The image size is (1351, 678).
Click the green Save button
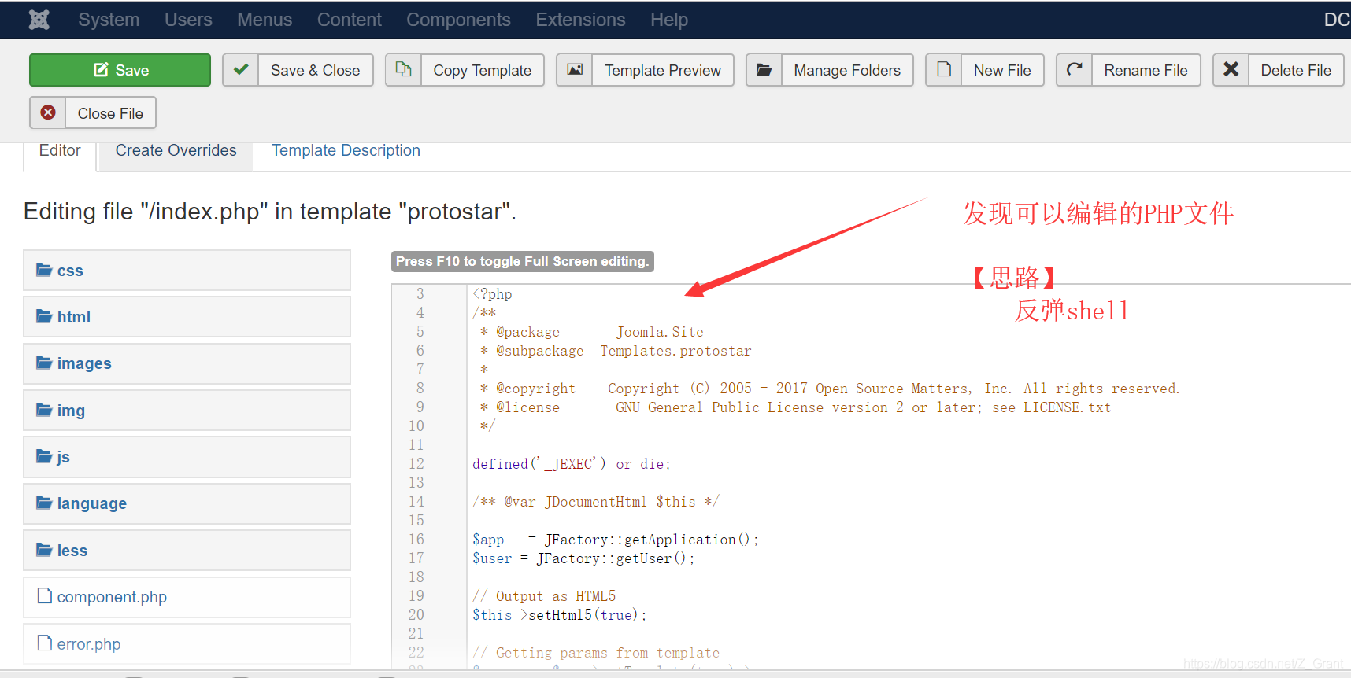(120, 70)
